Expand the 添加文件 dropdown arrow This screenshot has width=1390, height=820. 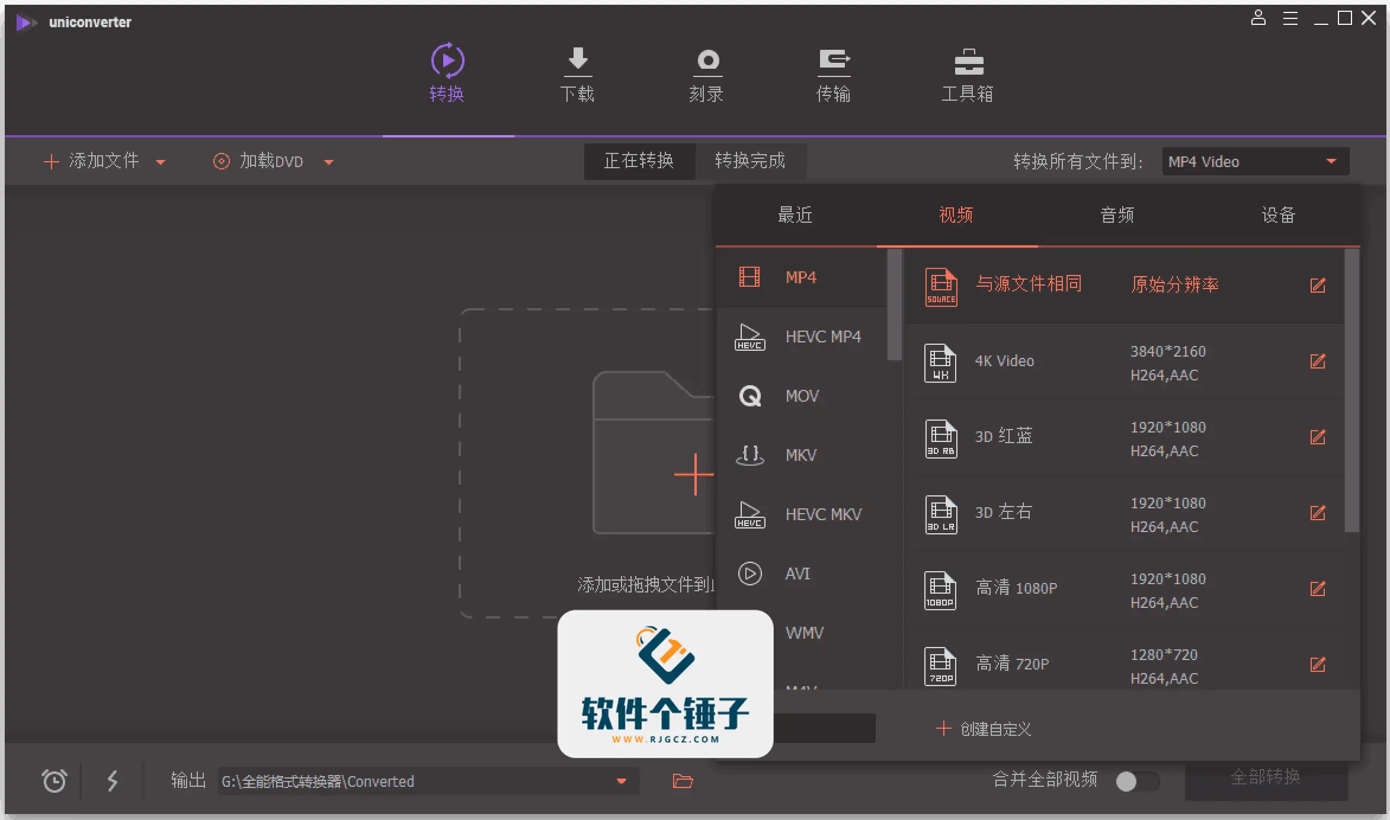[x=161, y=161]
